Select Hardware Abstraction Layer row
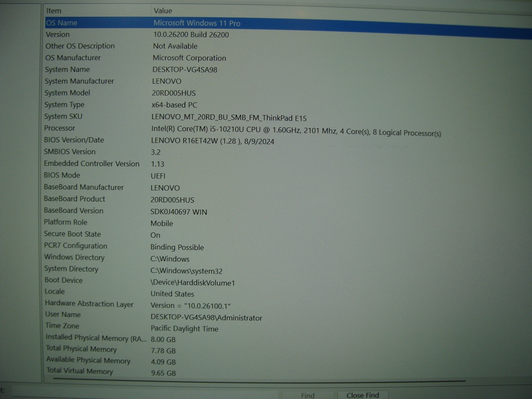 point(89,304)
